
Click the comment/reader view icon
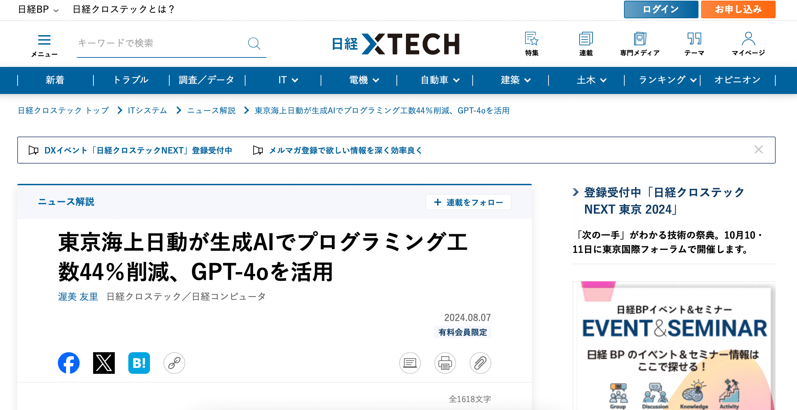click(x=410, y=363)
